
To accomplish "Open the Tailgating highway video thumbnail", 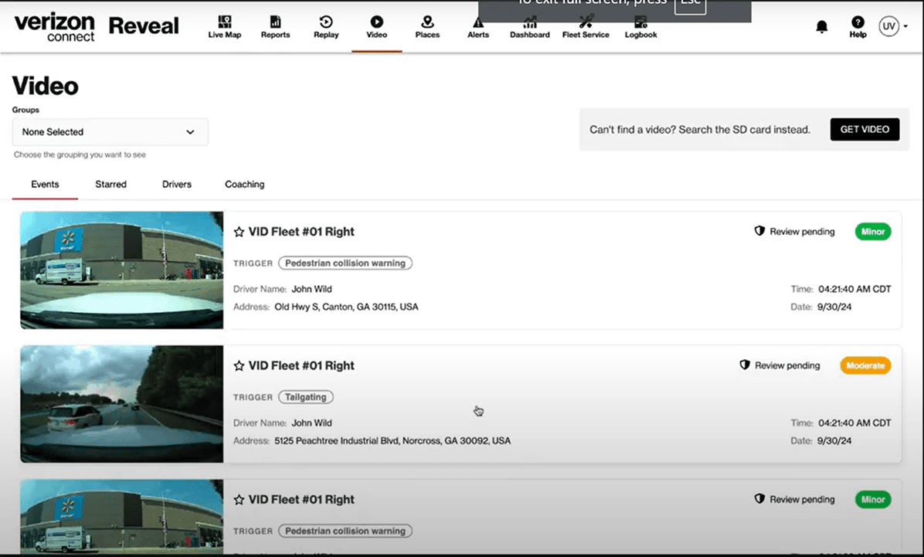I will (x=122, y=404).
